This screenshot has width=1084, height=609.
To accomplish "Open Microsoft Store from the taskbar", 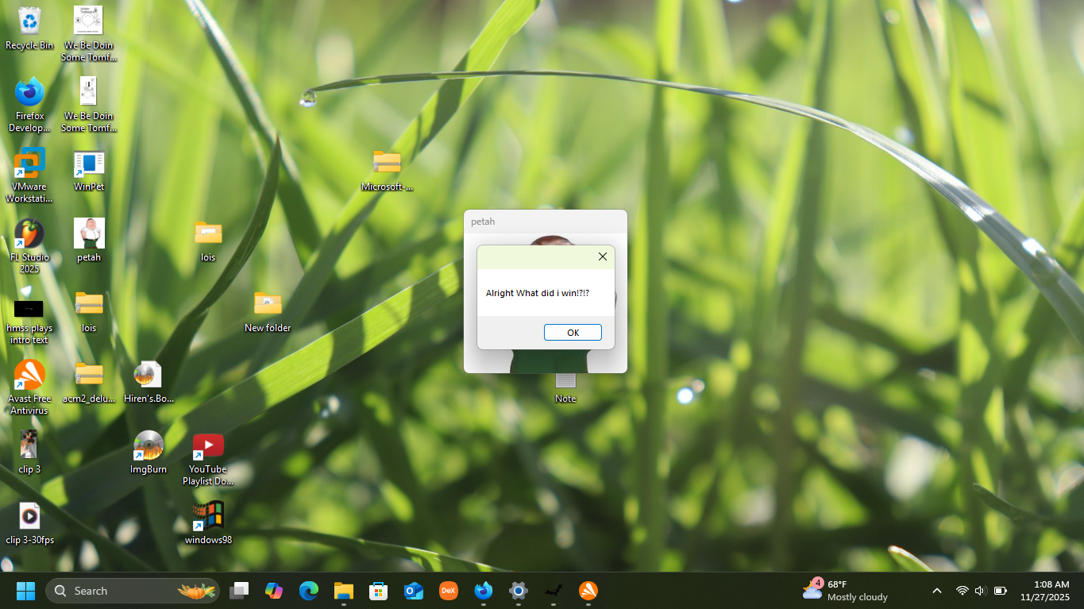I will 379,591.
